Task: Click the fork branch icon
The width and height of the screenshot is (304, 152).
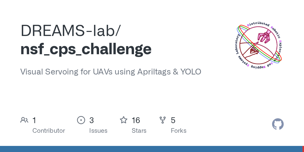Action: [x=163, y=120]
